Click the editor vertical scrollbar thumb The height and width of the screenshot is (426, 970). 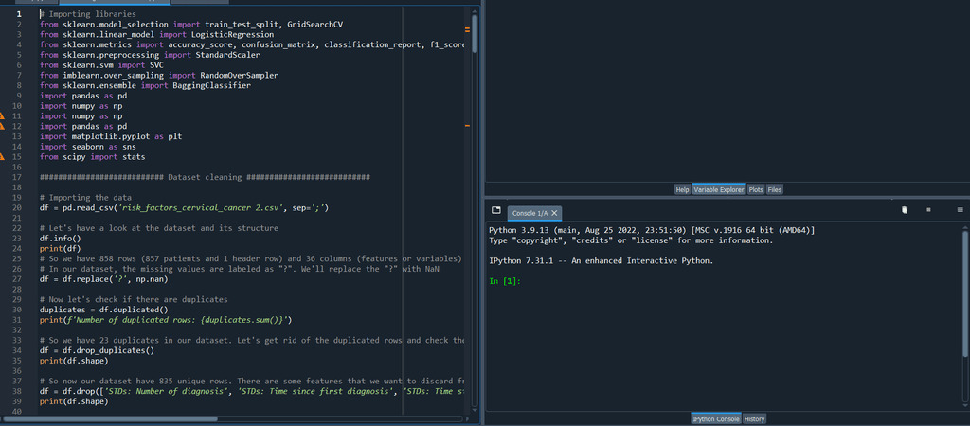point(475,34)
